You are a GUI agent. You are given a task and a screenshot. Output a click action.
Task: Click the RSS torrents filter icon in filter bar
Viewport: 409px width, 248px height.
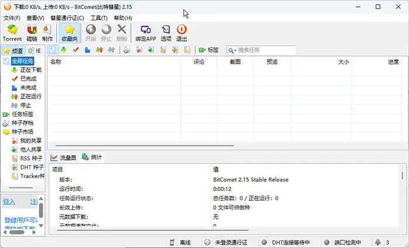point(163,50)
